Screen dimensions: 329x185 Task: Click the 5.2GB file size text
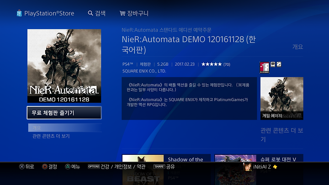point(163,64)
